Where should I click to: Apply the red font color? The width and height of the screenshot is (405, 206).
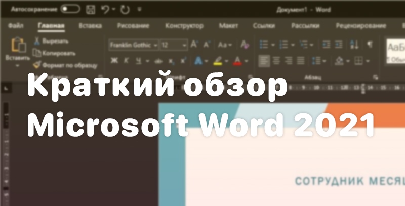[237, 61]
